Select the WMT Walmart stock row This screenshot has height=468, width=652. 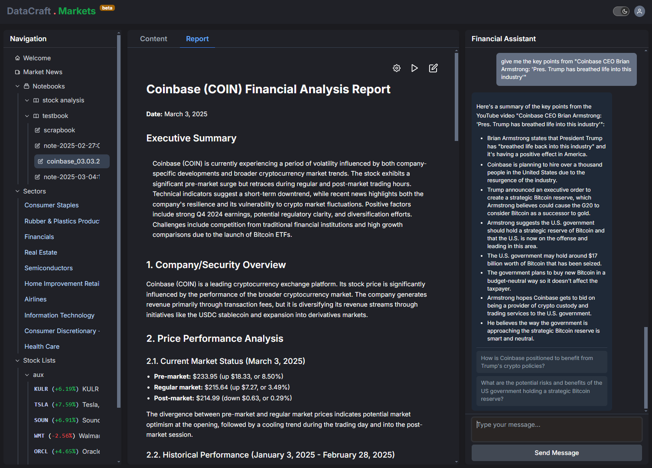67,436
